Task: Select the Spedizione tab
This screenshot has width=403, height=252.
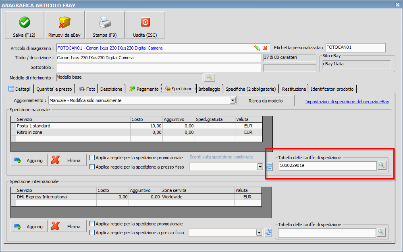Action: (x=179, y=88)
